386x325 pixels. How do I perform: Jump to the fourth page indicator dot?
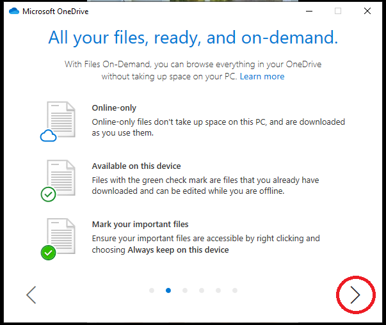(202, 290)
